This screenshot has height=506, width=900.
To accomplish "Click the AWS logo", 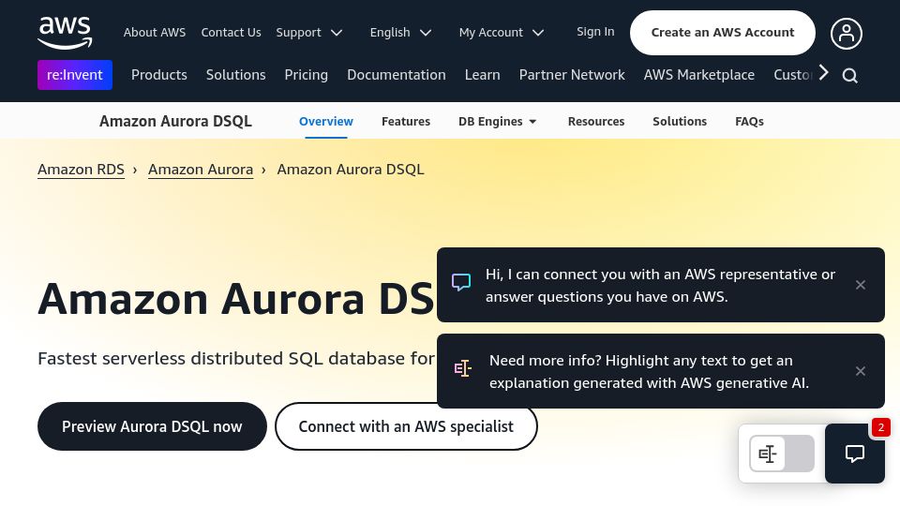I will coord(65,33).
